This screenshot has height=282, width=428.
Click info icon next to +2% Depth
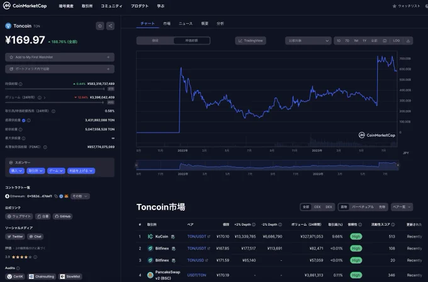click(254, 225)
